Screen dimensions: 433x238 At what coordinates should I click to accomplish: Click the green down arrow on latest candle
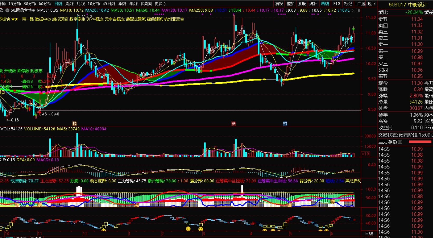(x=354, y=28)
